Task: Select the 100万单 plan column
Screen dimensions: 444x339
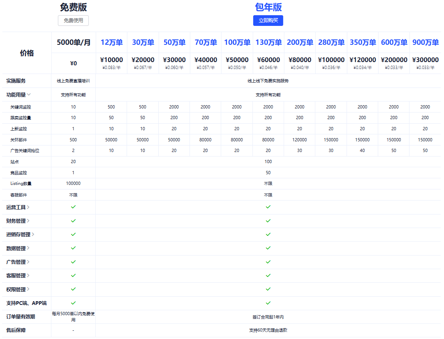Action: (x=237, y=42)
